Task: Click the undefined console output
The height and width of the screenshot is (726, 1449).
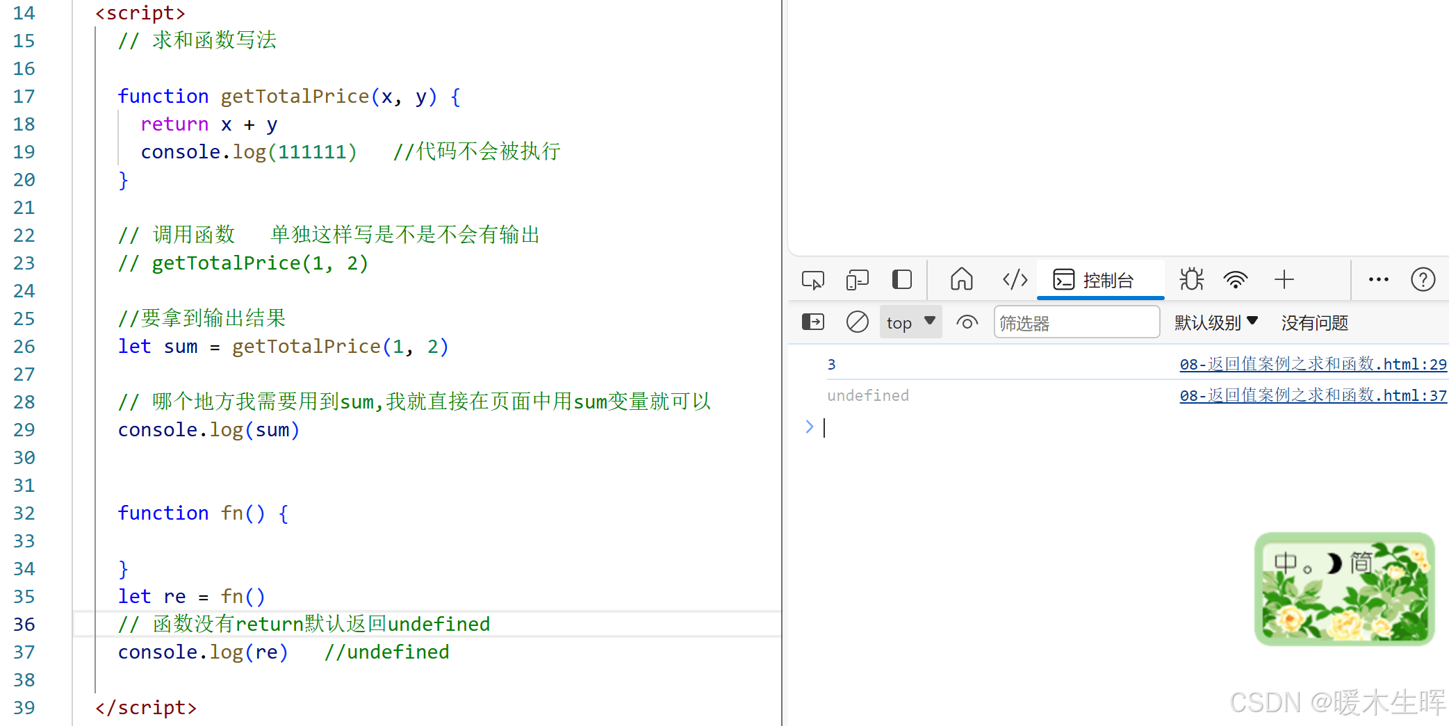Action: point(868,395)
